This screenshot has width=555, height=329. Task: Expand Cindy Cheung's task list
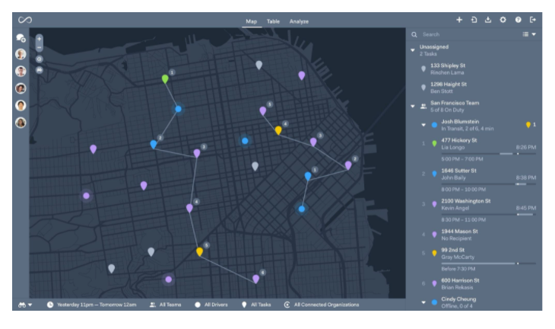tap(423, 302)
